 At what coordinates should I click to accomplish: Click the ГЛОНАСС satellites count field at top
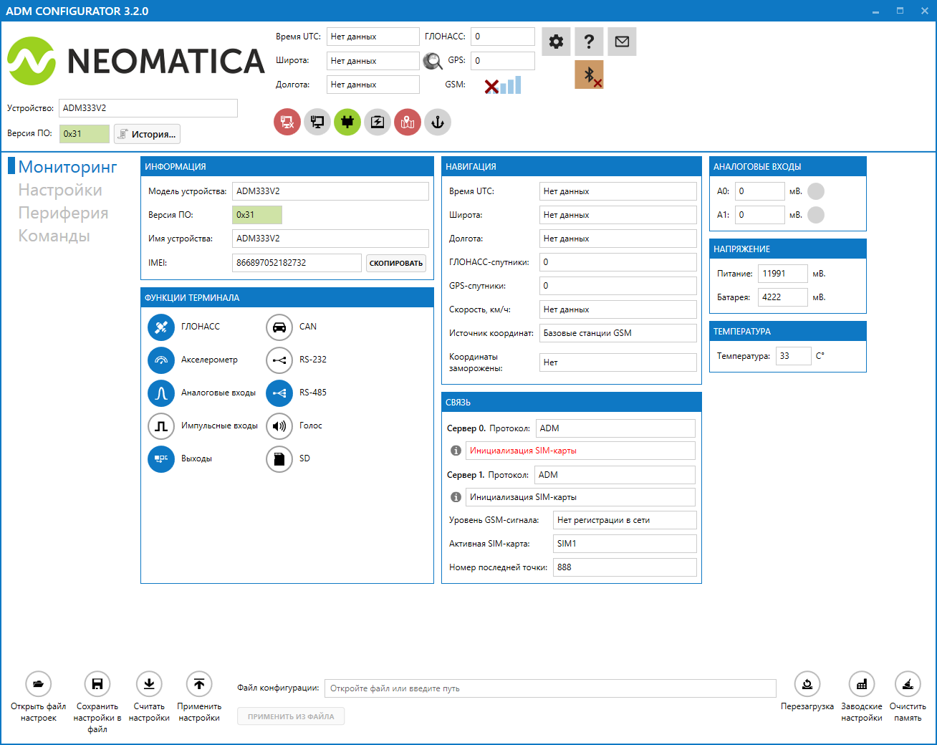pos(503,37)
